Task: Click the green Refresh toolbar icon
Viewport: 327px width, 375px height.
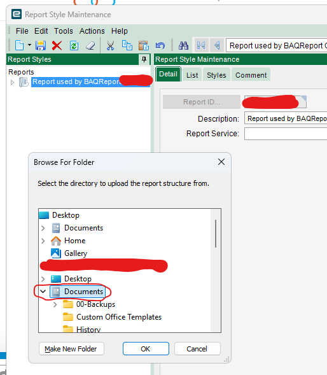Action: click(74, 45)
